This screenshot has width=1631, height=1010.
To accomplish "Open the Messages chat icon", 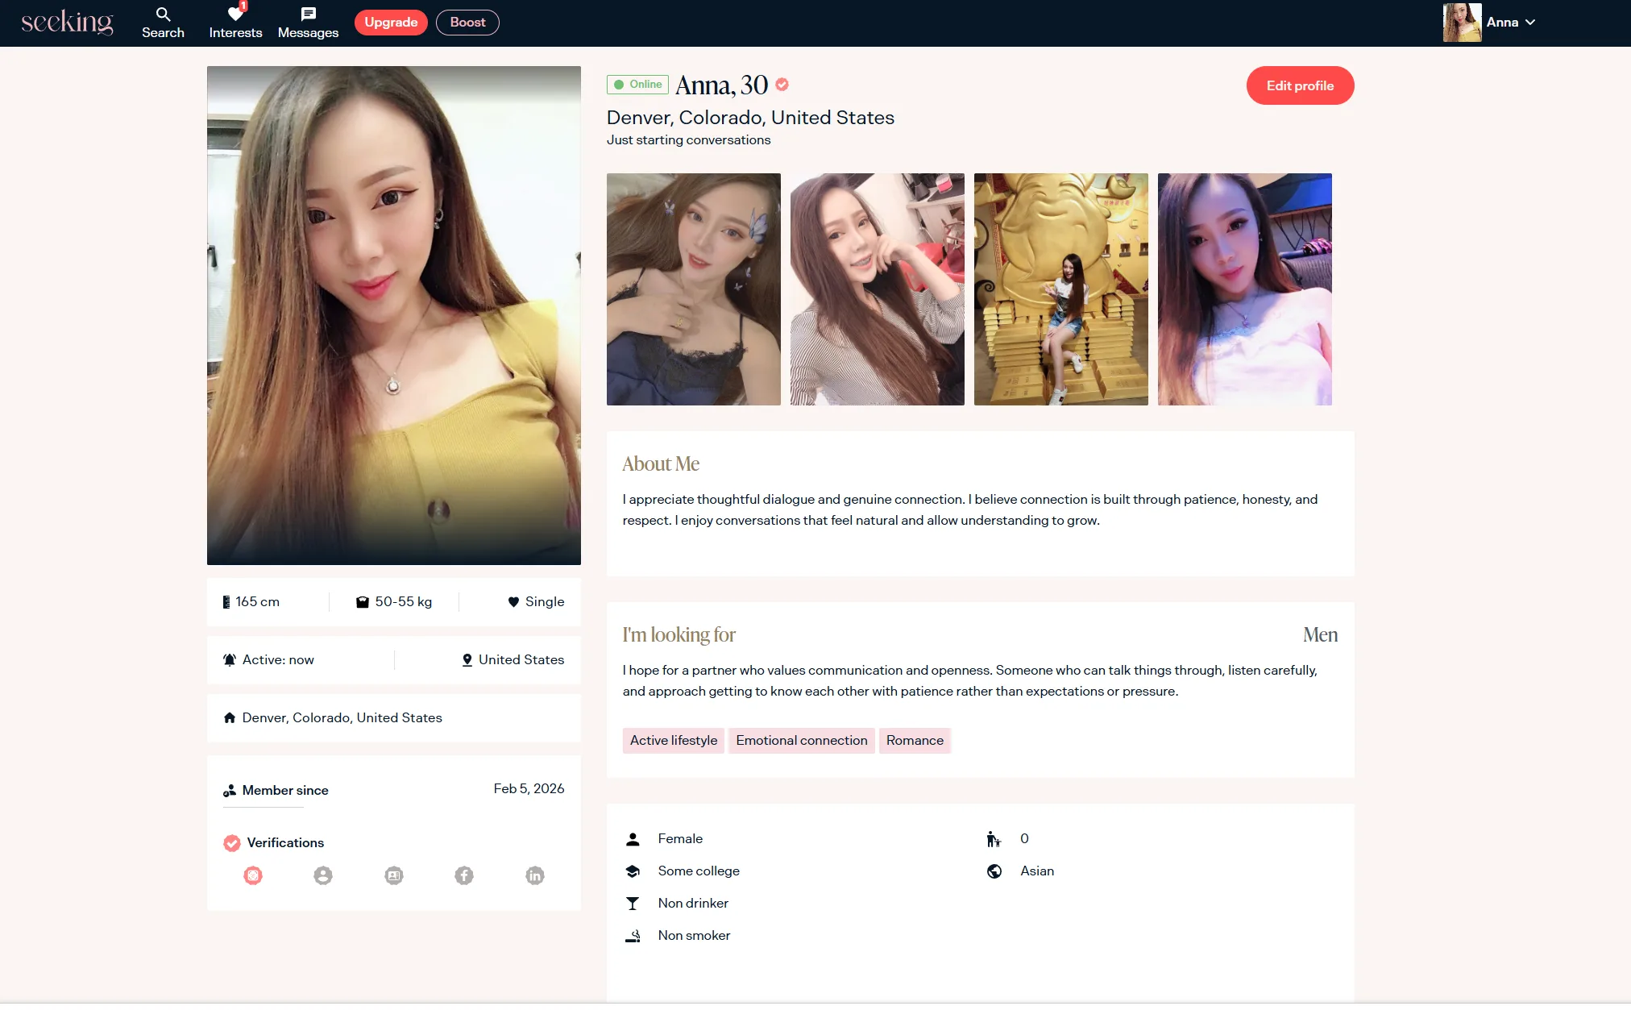I will pyautogui.click(x=308, y=23).
